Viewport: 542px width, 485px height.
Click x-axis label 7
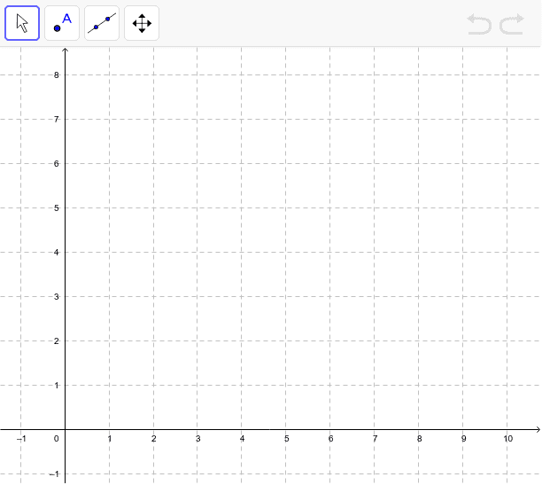pyautogui.click(x=375, y=439)
